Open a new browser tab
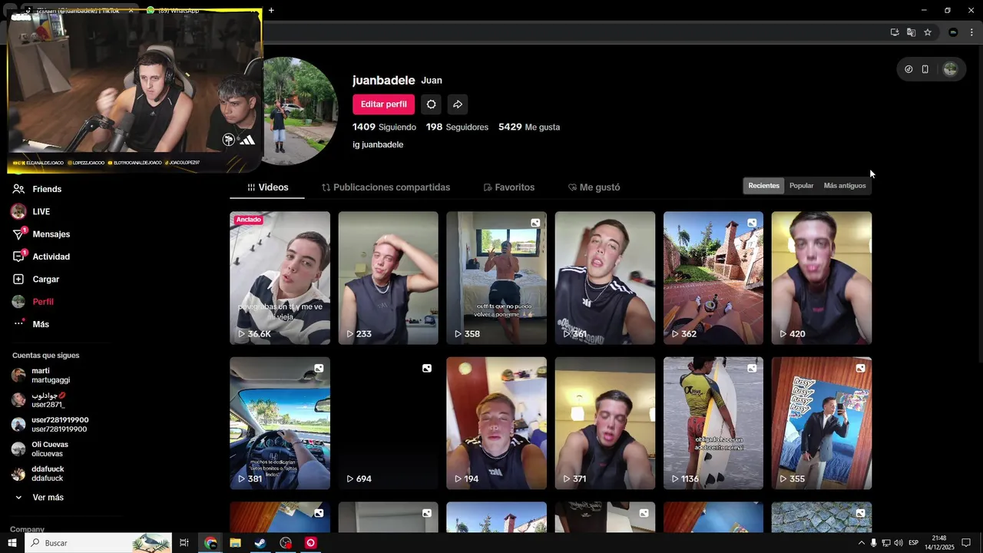983x553 pixels. point(271,10)
